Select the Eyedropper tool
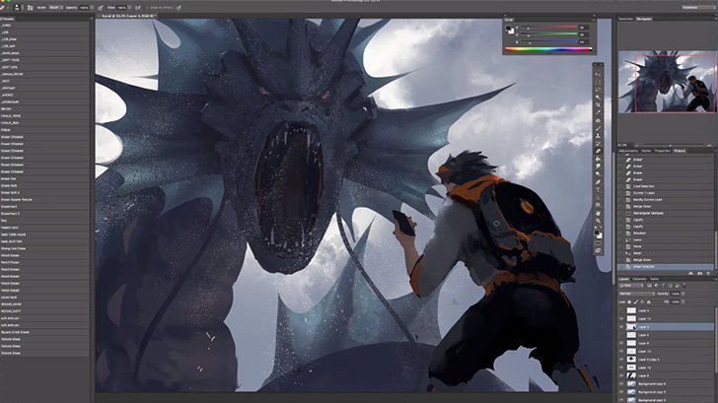 pyautogui.click(x=598, y=112)
